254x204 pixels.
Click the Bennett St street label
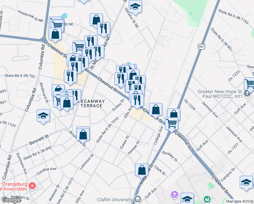(39, 140)
